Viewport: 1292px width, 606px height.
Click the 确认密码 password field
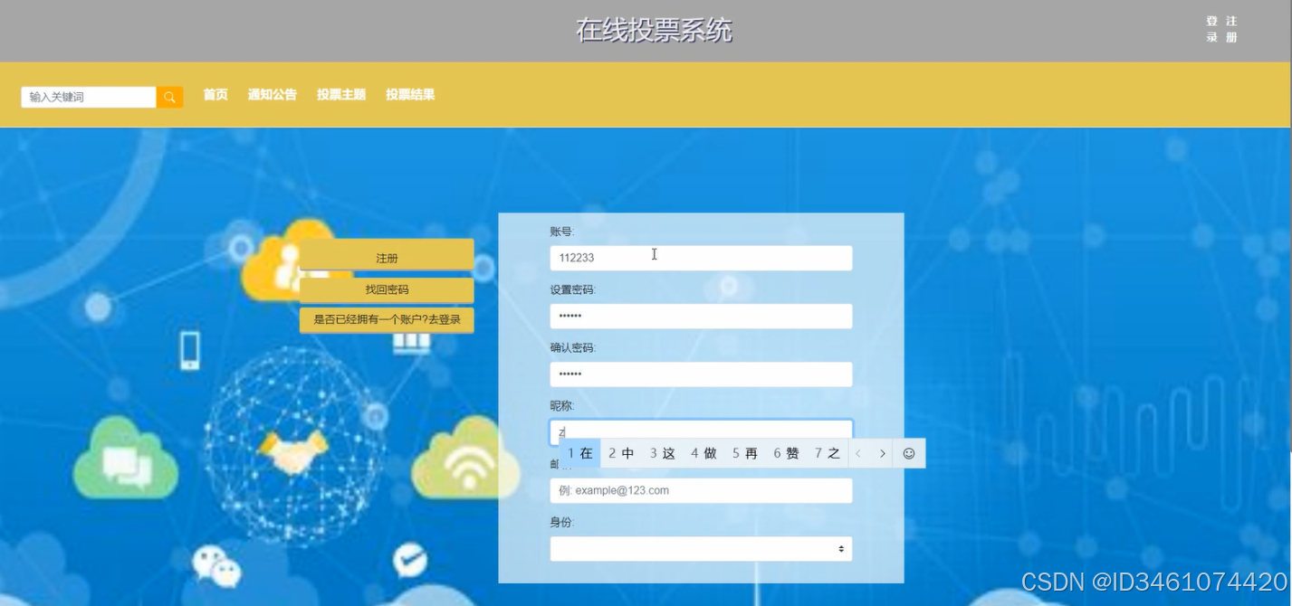pyautogui.click(x=701, y=374)
